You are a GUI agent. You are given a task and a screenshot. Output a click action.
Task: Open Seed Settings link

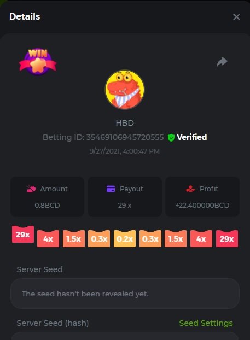tap(206, 323)
